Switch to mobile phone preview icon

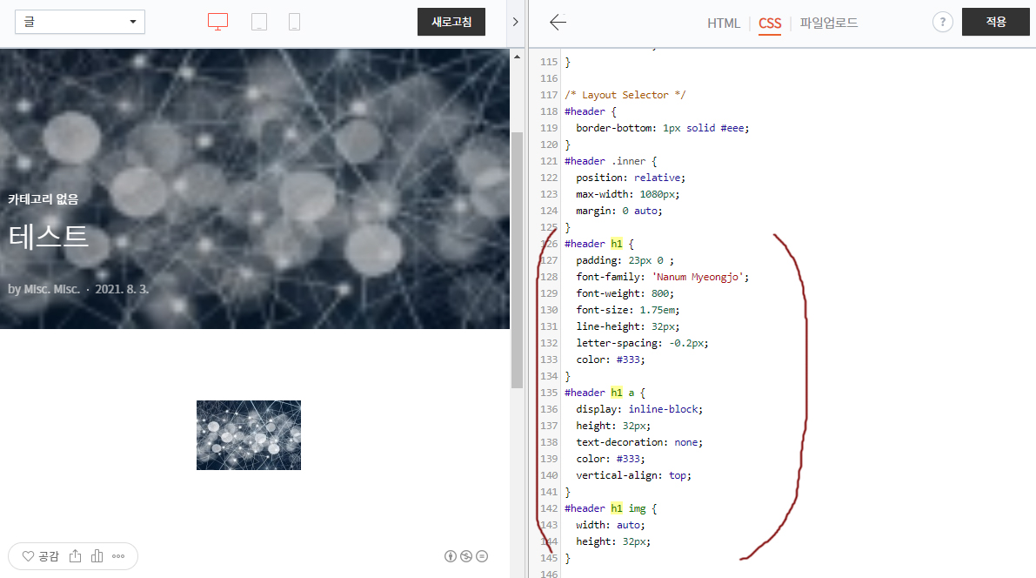click(x=295, y=22)
